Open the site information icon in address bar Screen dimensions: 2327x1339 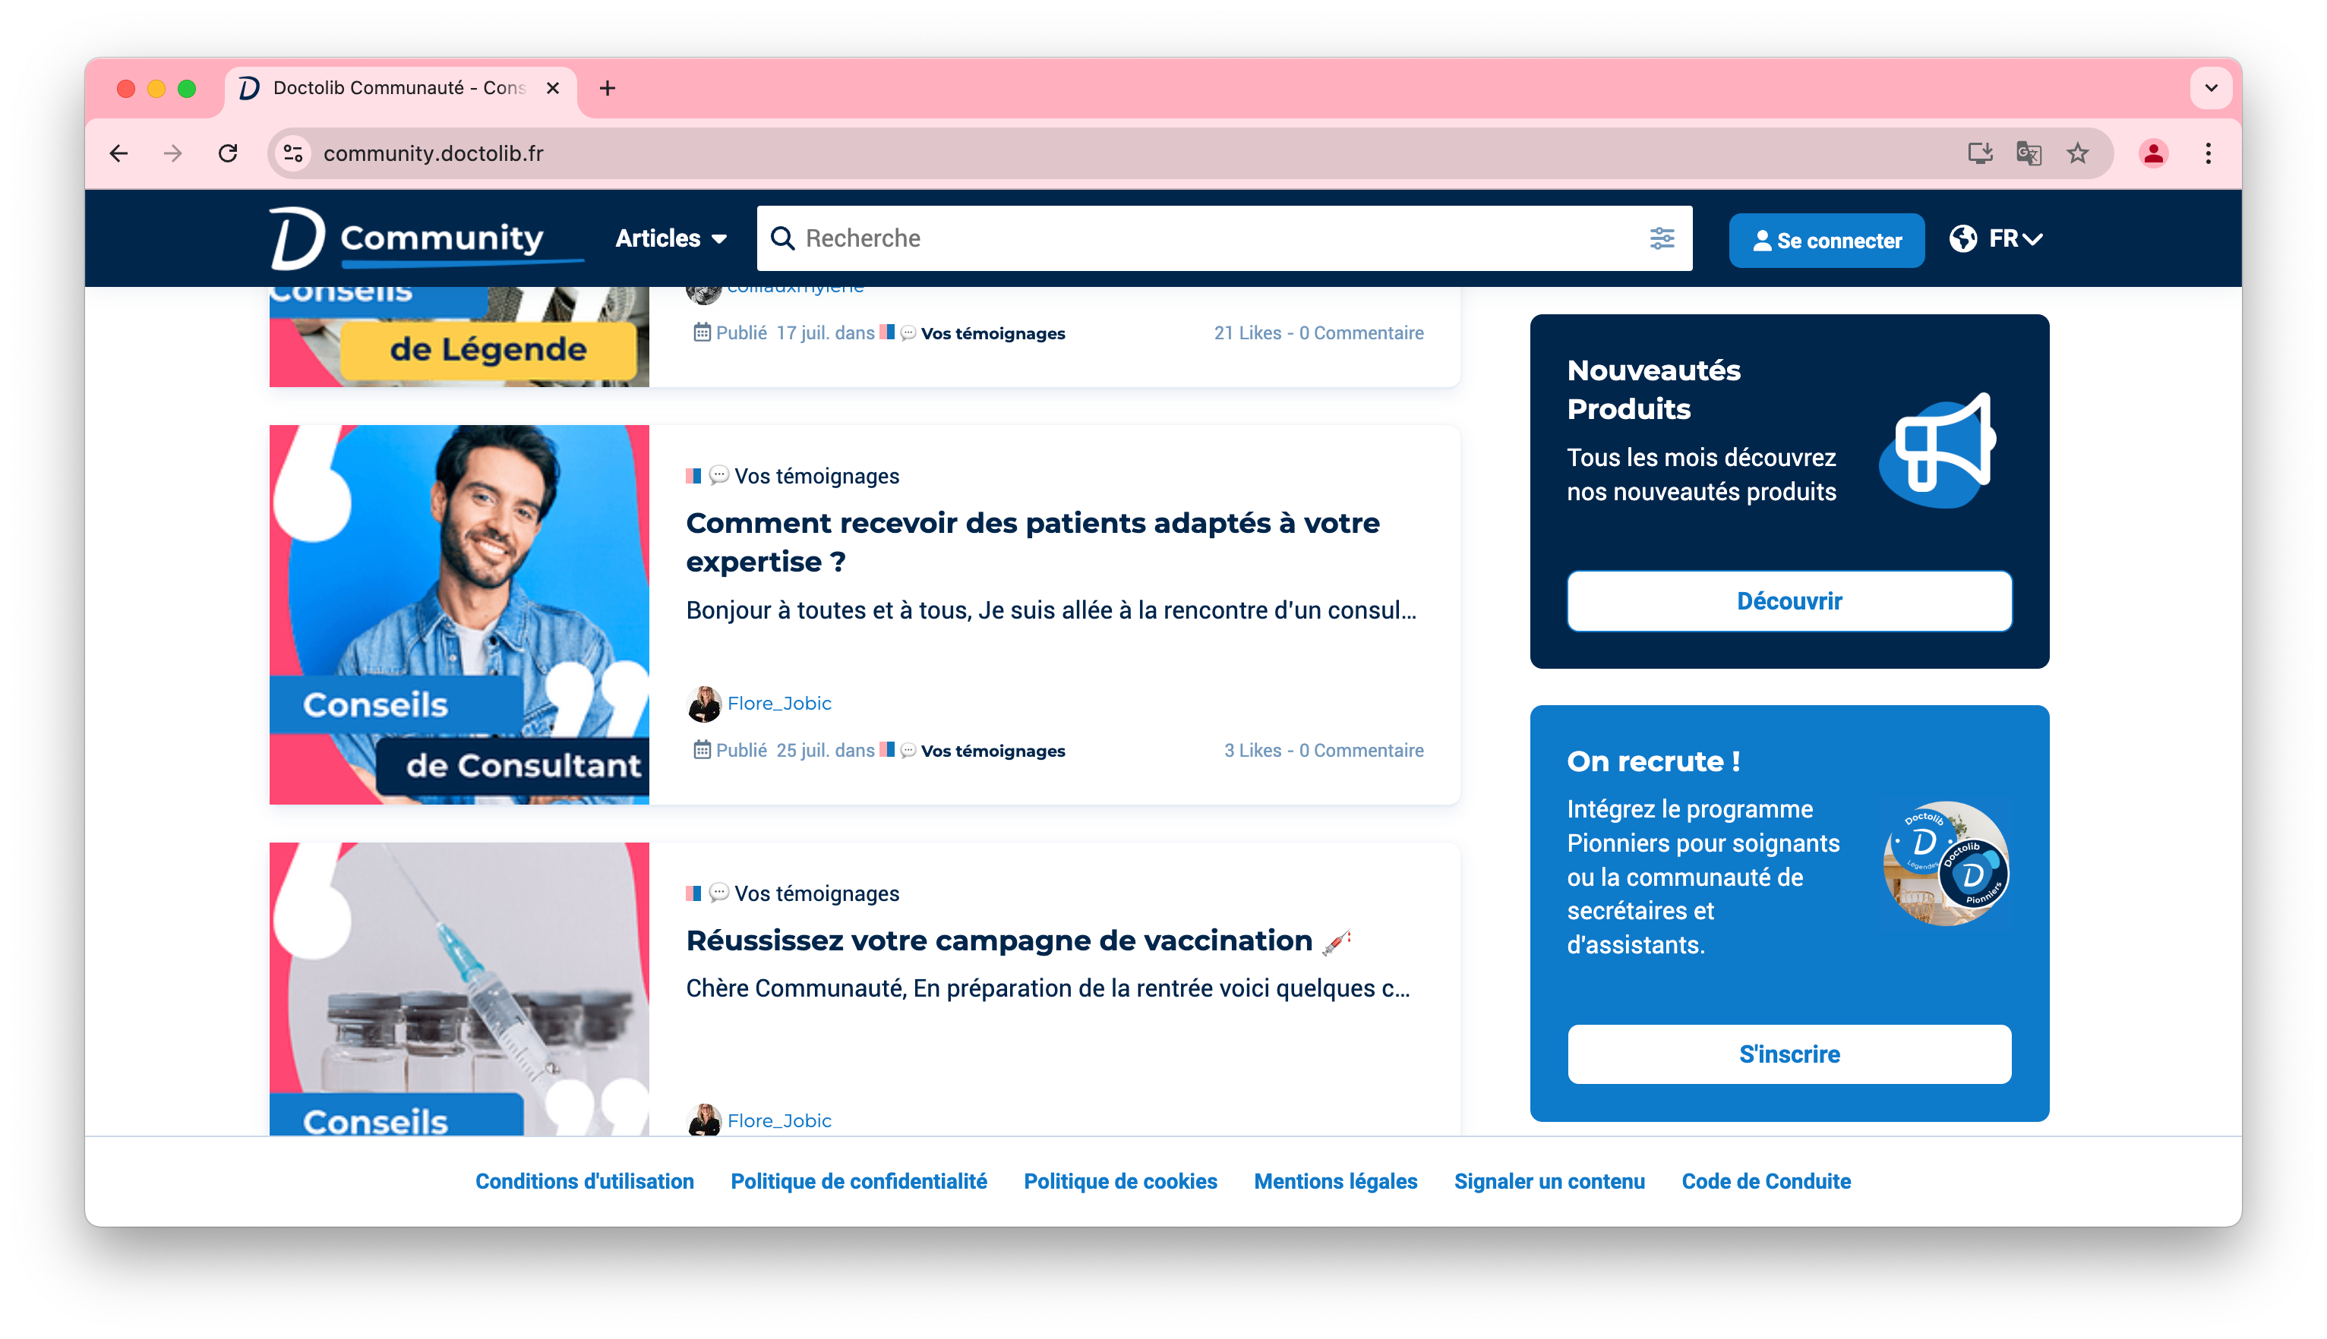pos(293,153)
